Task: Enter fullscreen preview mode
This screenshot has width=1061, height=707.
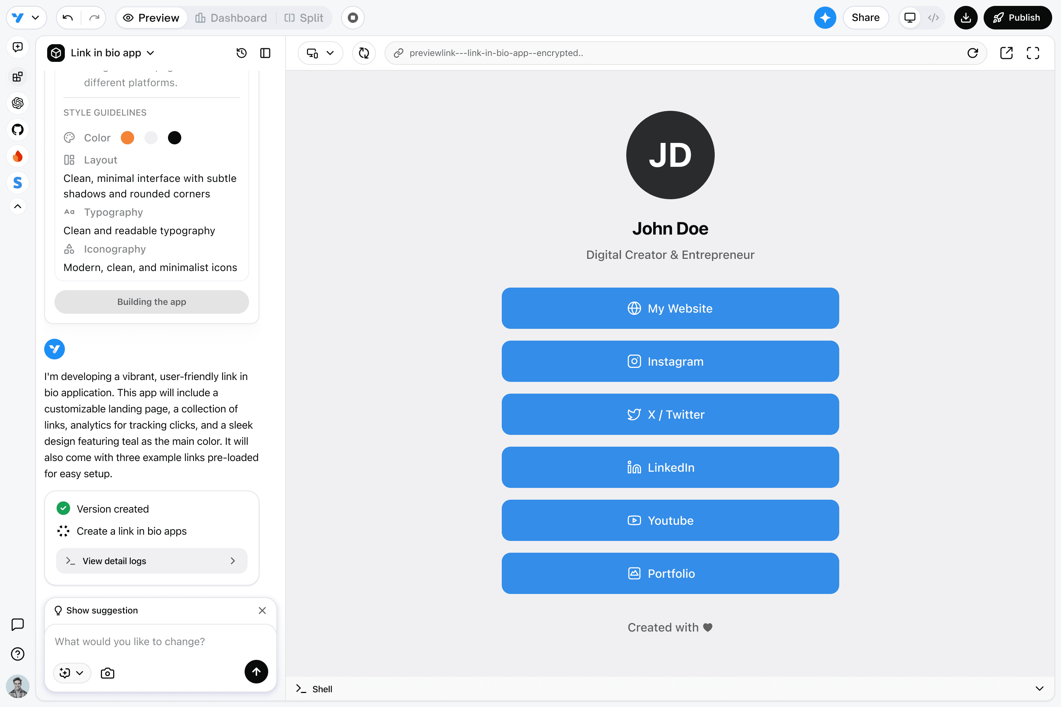Action: click(x=1033, y=53)
